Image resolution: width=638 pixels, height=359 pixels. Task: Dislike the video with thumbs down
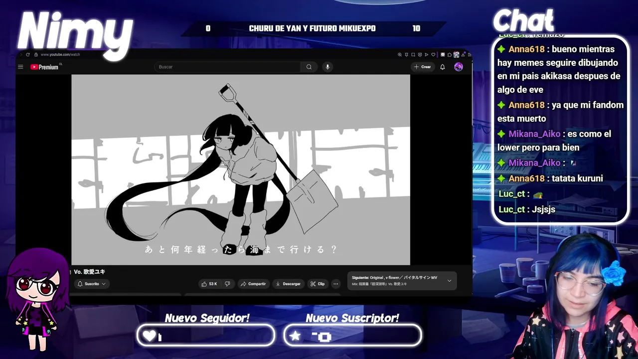pyautogui.click(x=227, y=284)
